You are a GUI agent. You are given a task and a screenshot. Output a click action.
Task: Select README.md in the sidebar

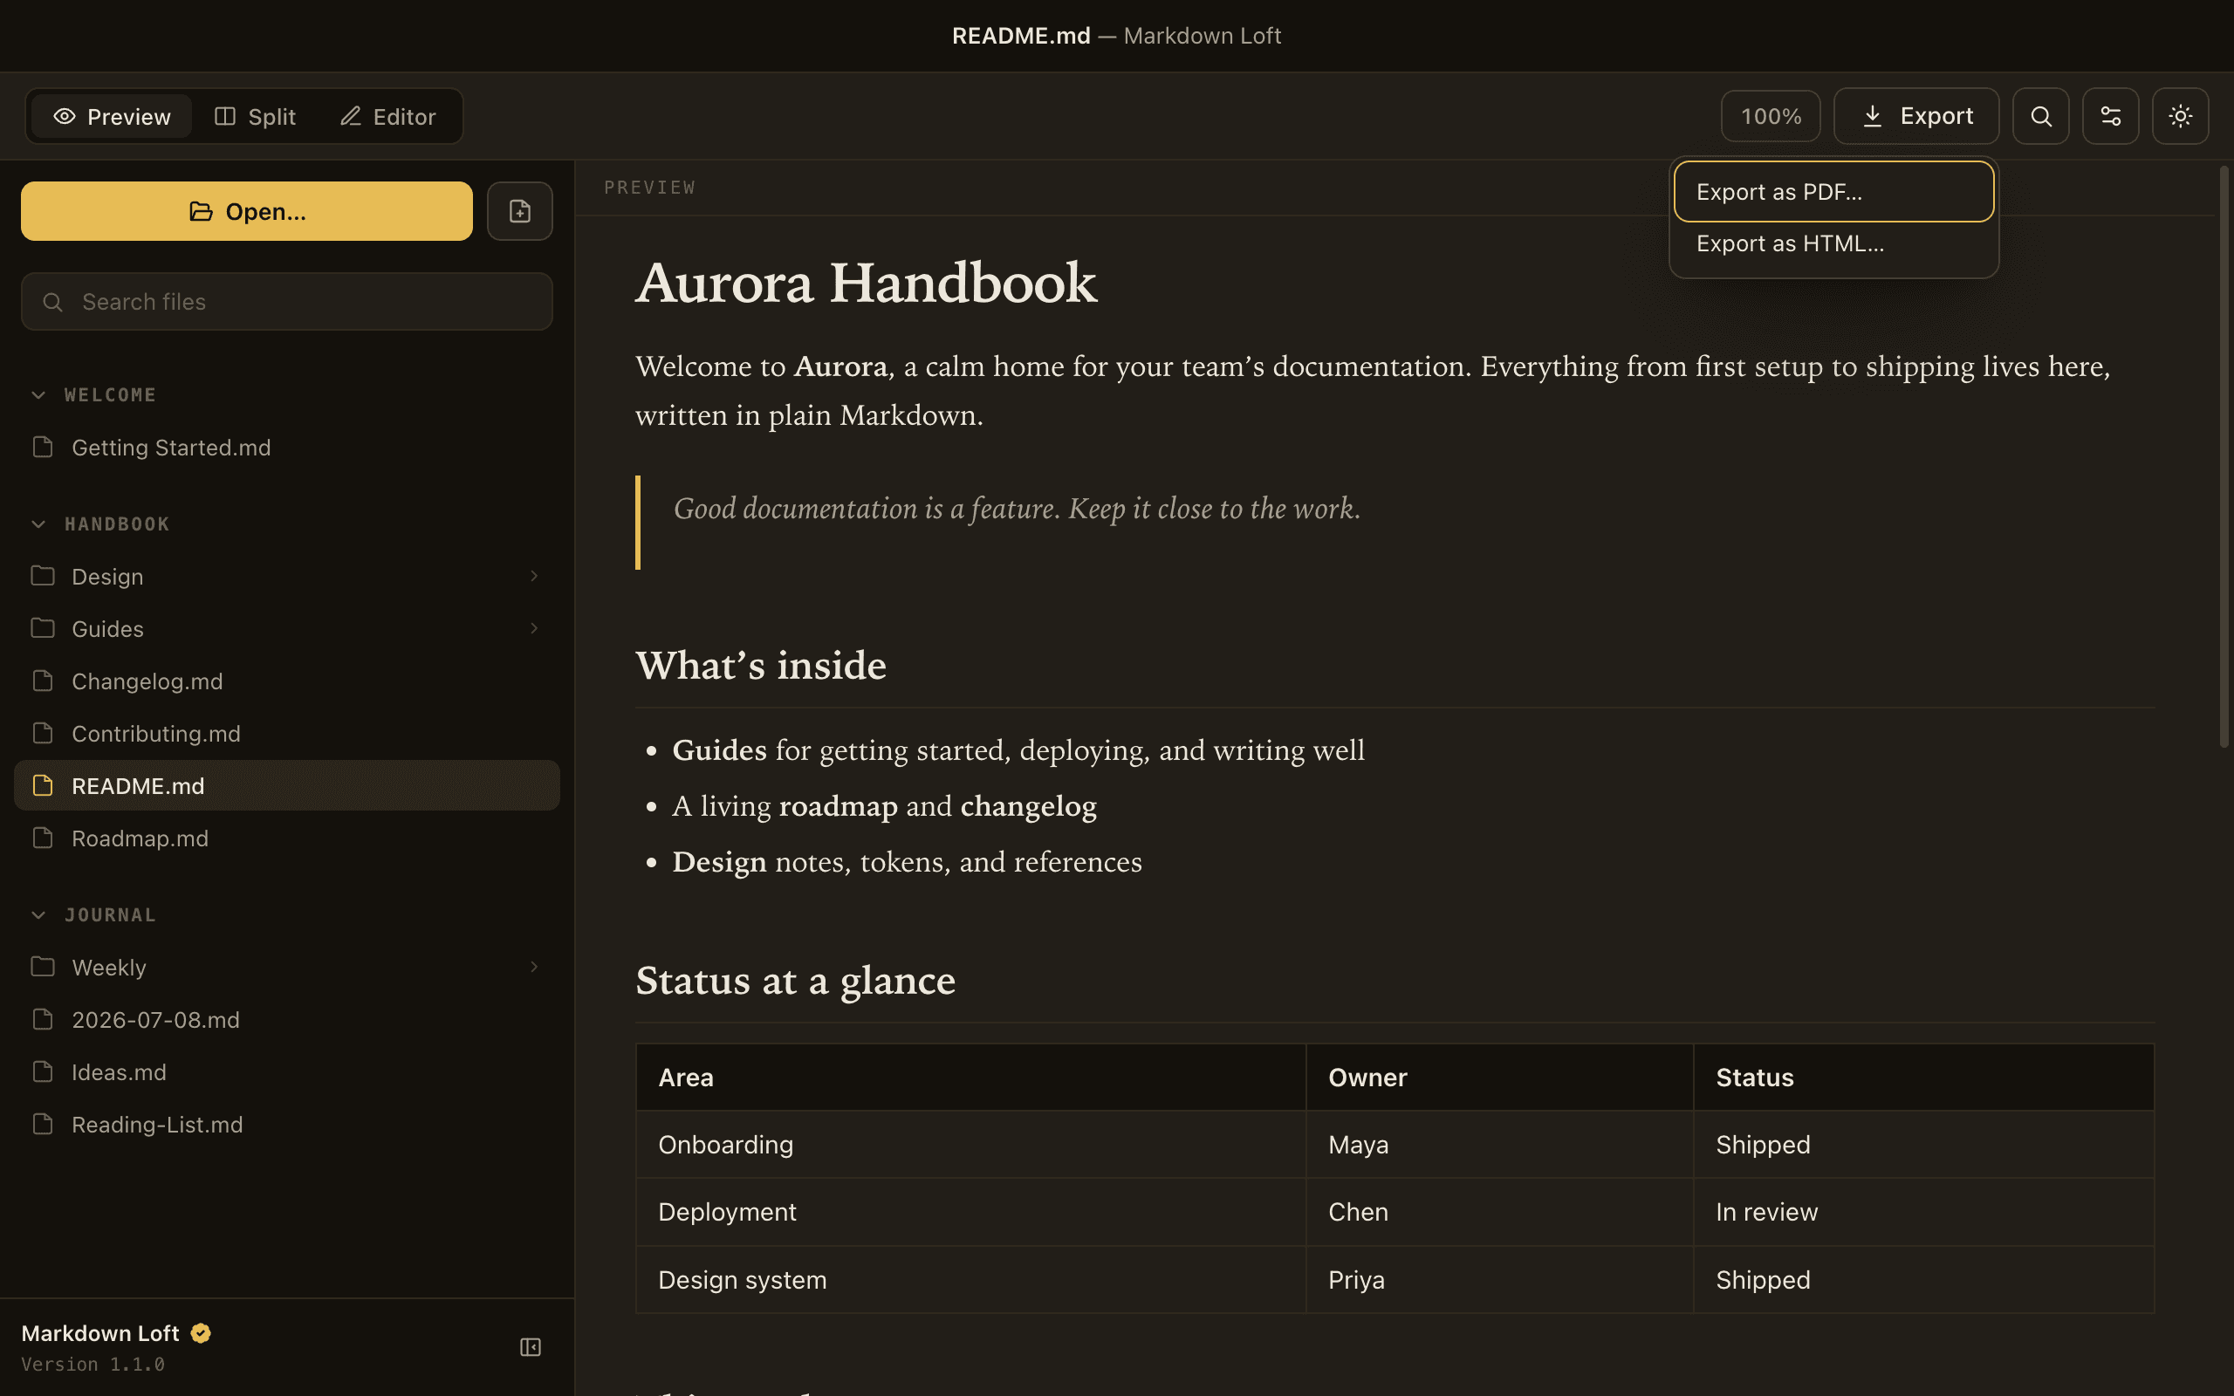click(x=286, y=786)
